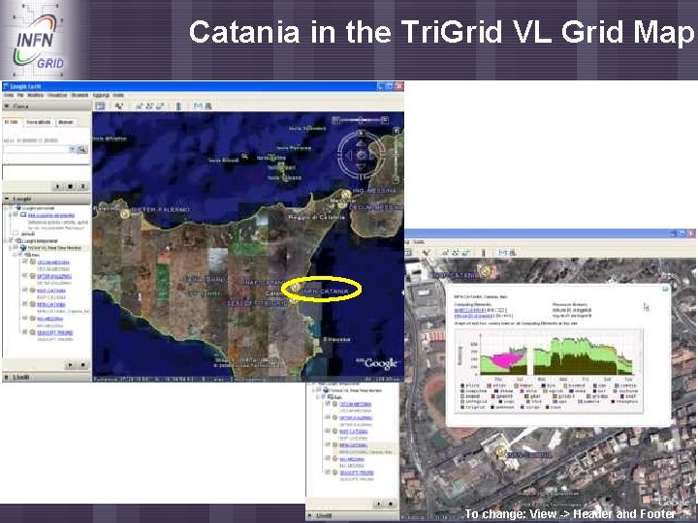Click the ruler icon in right window toolbar
The image size is (698, 523).
coord(484,252)
